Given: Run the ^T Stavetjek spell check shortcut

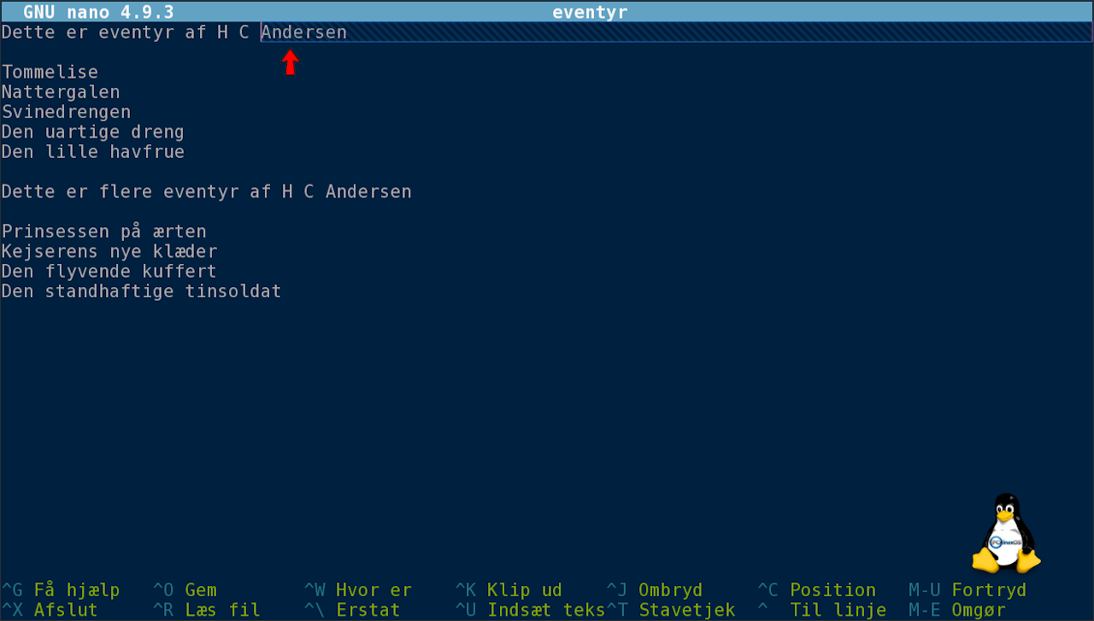Looking at the screenshot, I should [x=671, y=611].
